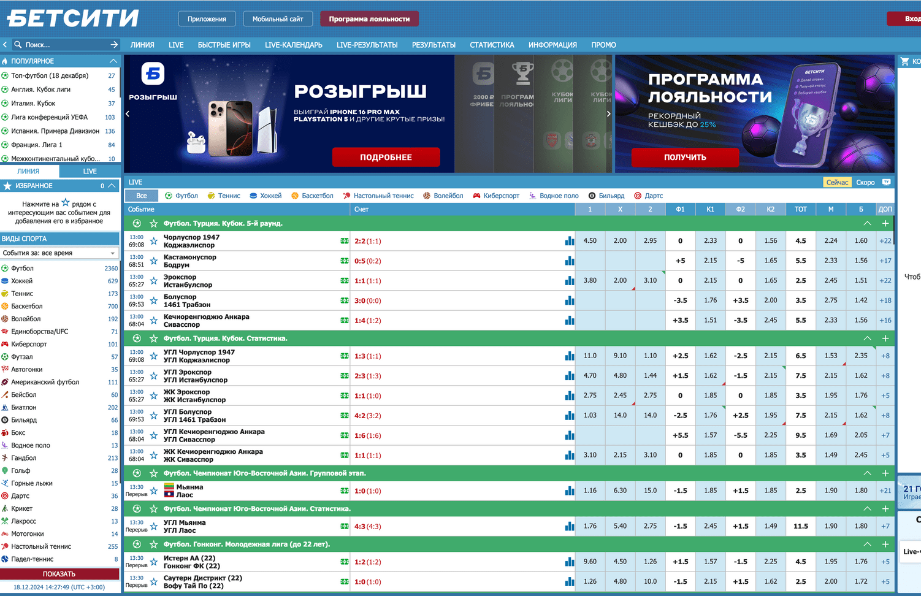Screen dimensions: 921x596
Task: Favorite the Эрокспор - Истанбулспор match
Action: pyautogui.click(x=154, y=281)
